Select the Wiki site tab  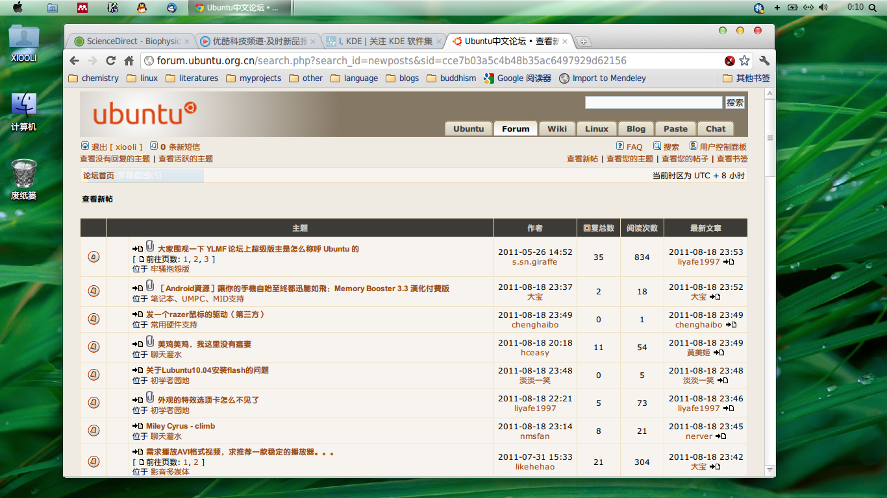coord(557,128)
